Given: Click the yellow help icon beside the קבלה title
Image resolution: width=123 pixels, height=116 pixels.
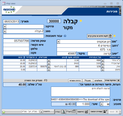Looking at the screenshot, I should coord(81,21).
